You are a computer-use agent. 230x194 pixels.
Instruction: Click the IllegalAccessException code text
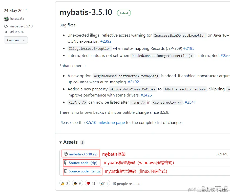click(x=90, y=49)
